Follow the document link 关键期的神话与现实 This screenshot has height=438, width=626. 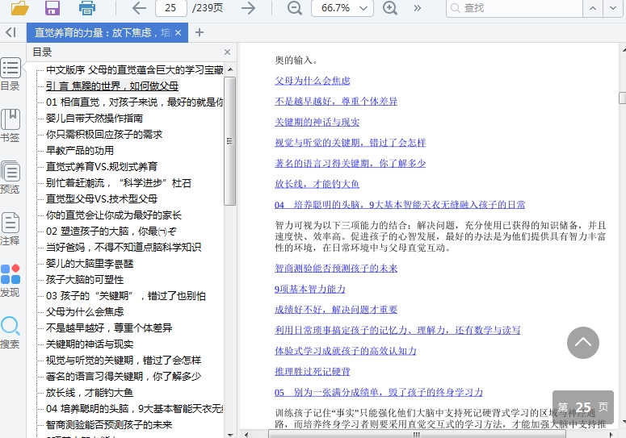317,122
